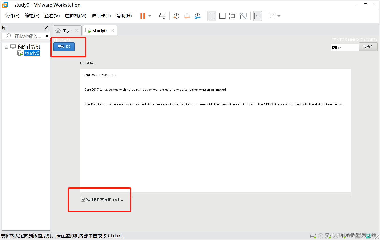Click the 帮助! help button
The width and height of the screenshot is (380, 240).
click(368, 47)
